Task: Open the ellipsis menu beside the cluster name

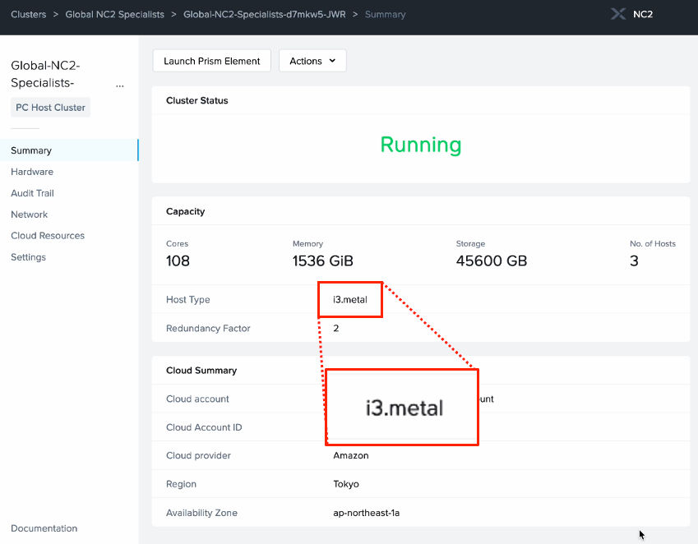Action: 120,85
